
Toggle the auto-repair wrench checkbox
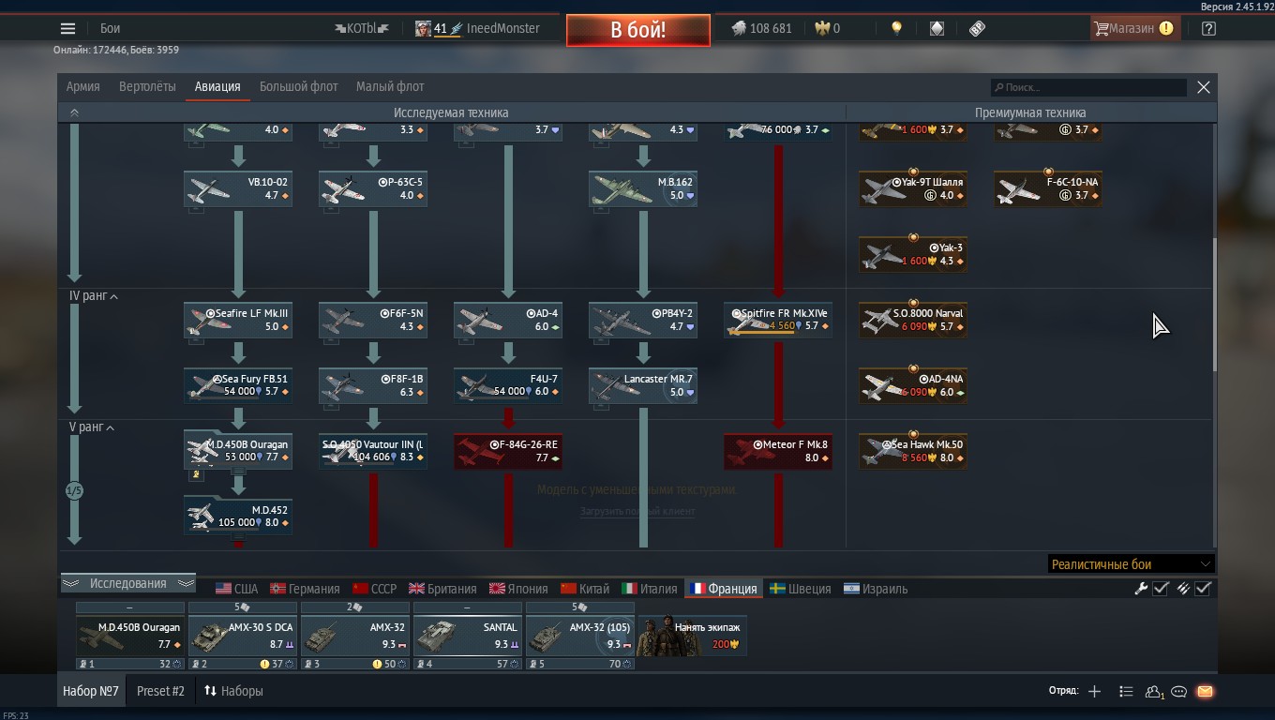pyautogui.click(x=1160, y=588)
